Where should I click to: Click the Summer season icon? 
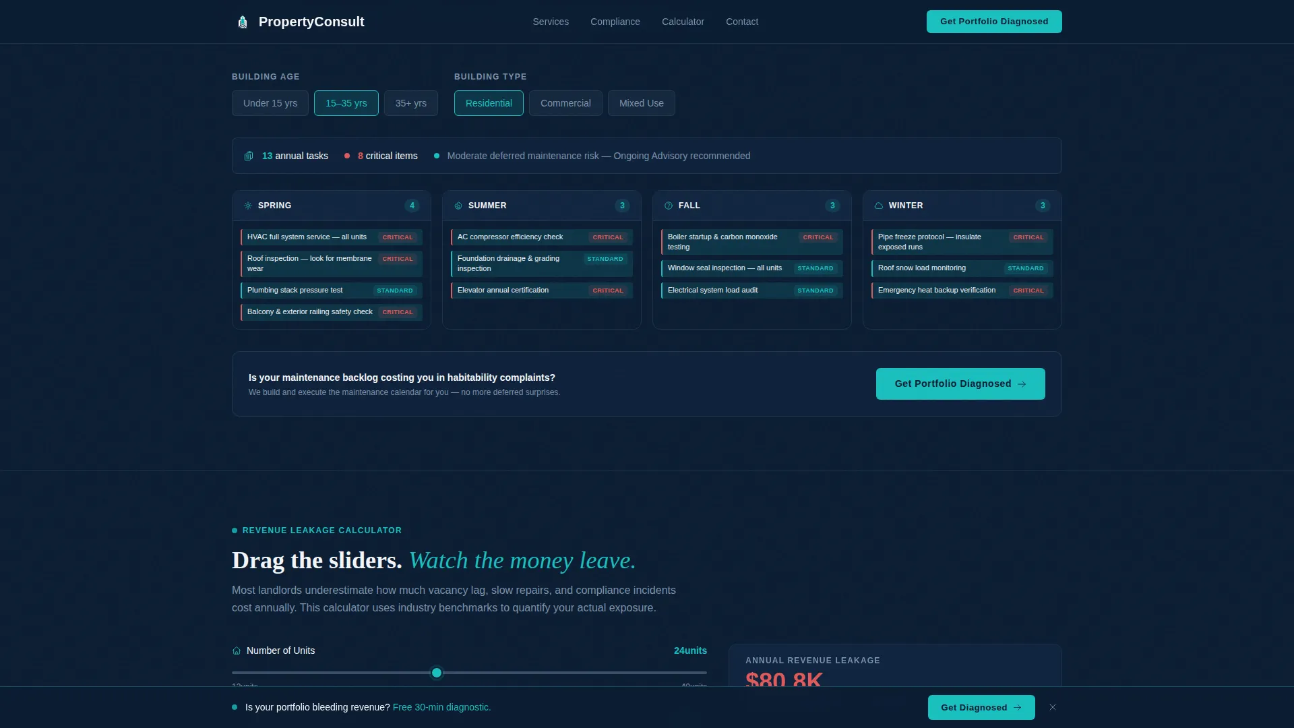[x=458, y=206]
